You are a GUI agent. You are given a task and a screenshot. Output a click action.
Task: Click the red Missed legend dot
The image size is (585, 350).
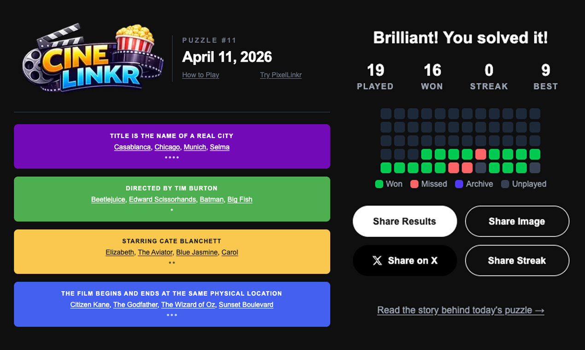click(414, 184)
